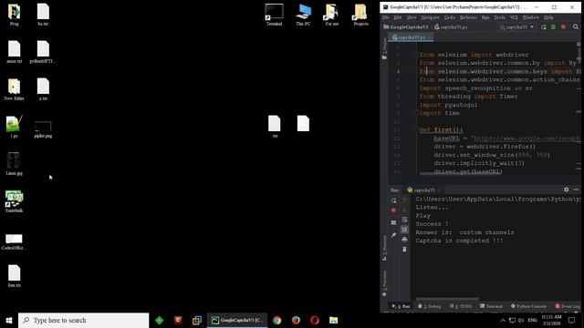Select the 'For me' desktop folder
Image resolution: width=584 pixels, height=328 pixels.
point(331,15)
